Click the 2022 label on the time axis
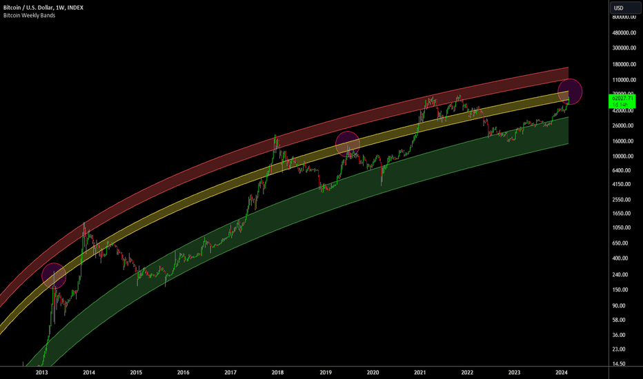 [467, 372]
